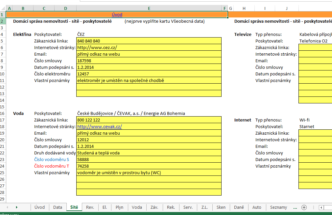
Task: Open the Sken sheet tab
Action: (x=221, y=207)
